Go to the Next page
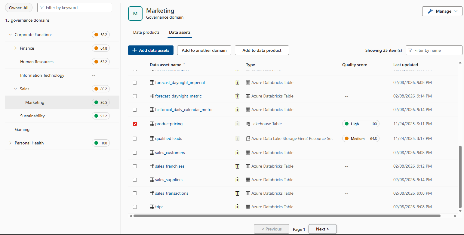The image size is (464, 235). click(322, 229)
